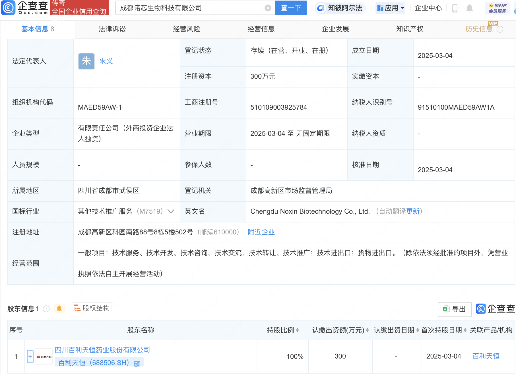The image size is (516, 375).
Task: Select 2025-03-04 至 无固定期限 value
Action: point(290,134)
